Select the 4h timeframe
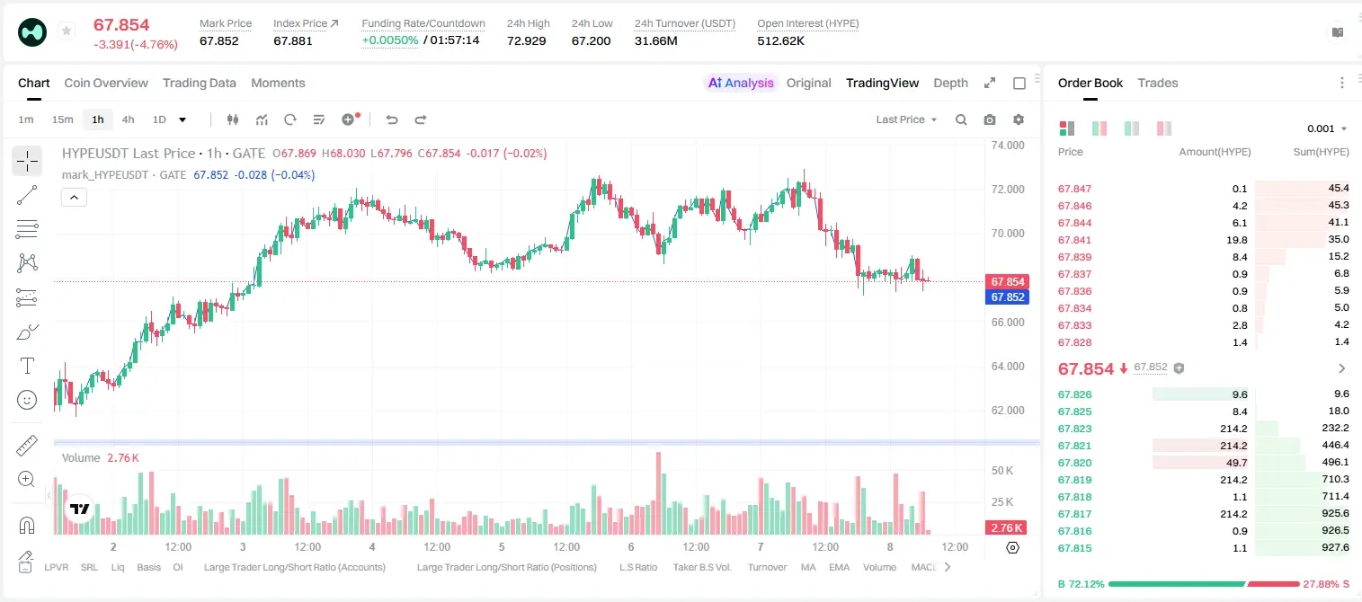The height and width of the screenshot is (602, 1362). [128, 120]
